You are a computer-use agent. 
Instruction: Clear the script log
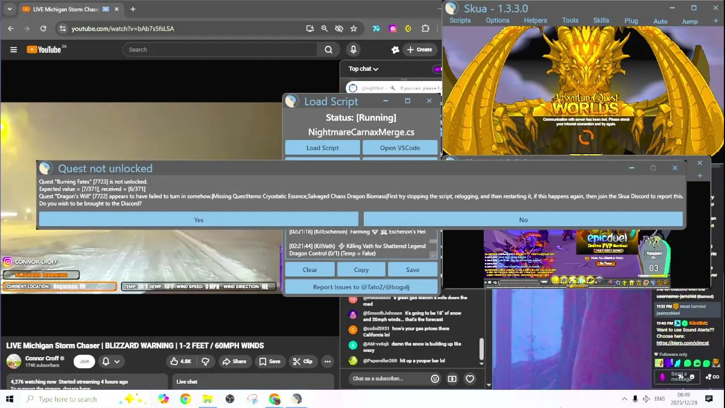tap(310, 270)
